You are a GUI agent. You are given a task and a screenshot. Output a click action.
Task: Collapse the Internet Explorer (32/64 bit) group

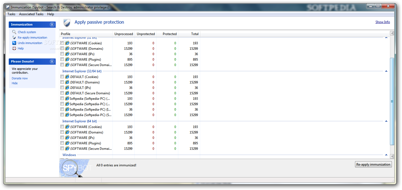(386, 71)
